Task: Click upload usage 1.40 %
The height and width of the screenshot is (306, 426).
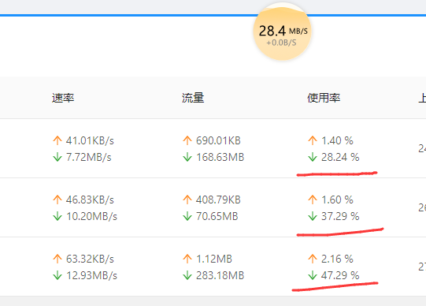Action: (x=337, y=140)
